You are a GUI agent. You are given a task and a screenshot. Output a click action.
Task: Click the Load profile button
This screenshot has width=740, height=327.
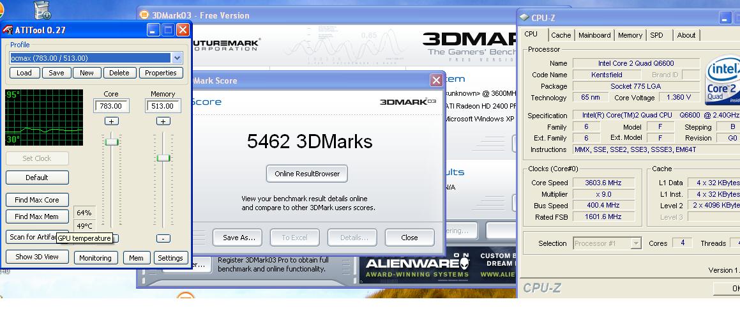(x=24, y=73)
